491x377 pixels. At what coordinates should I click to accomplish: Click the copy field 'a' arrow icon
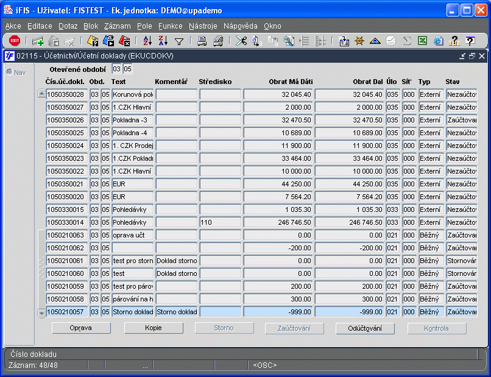tap(257, 41)
